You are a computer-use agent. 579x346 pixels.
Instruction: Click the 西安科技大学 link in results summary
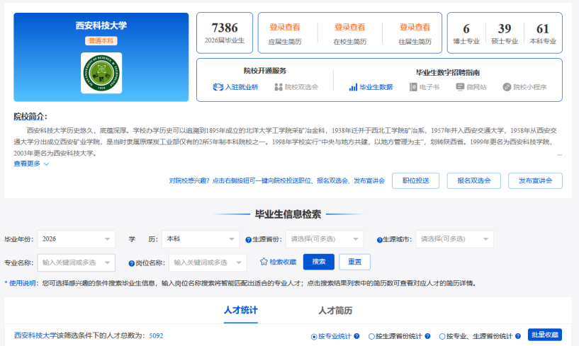(x=35, y=335)
